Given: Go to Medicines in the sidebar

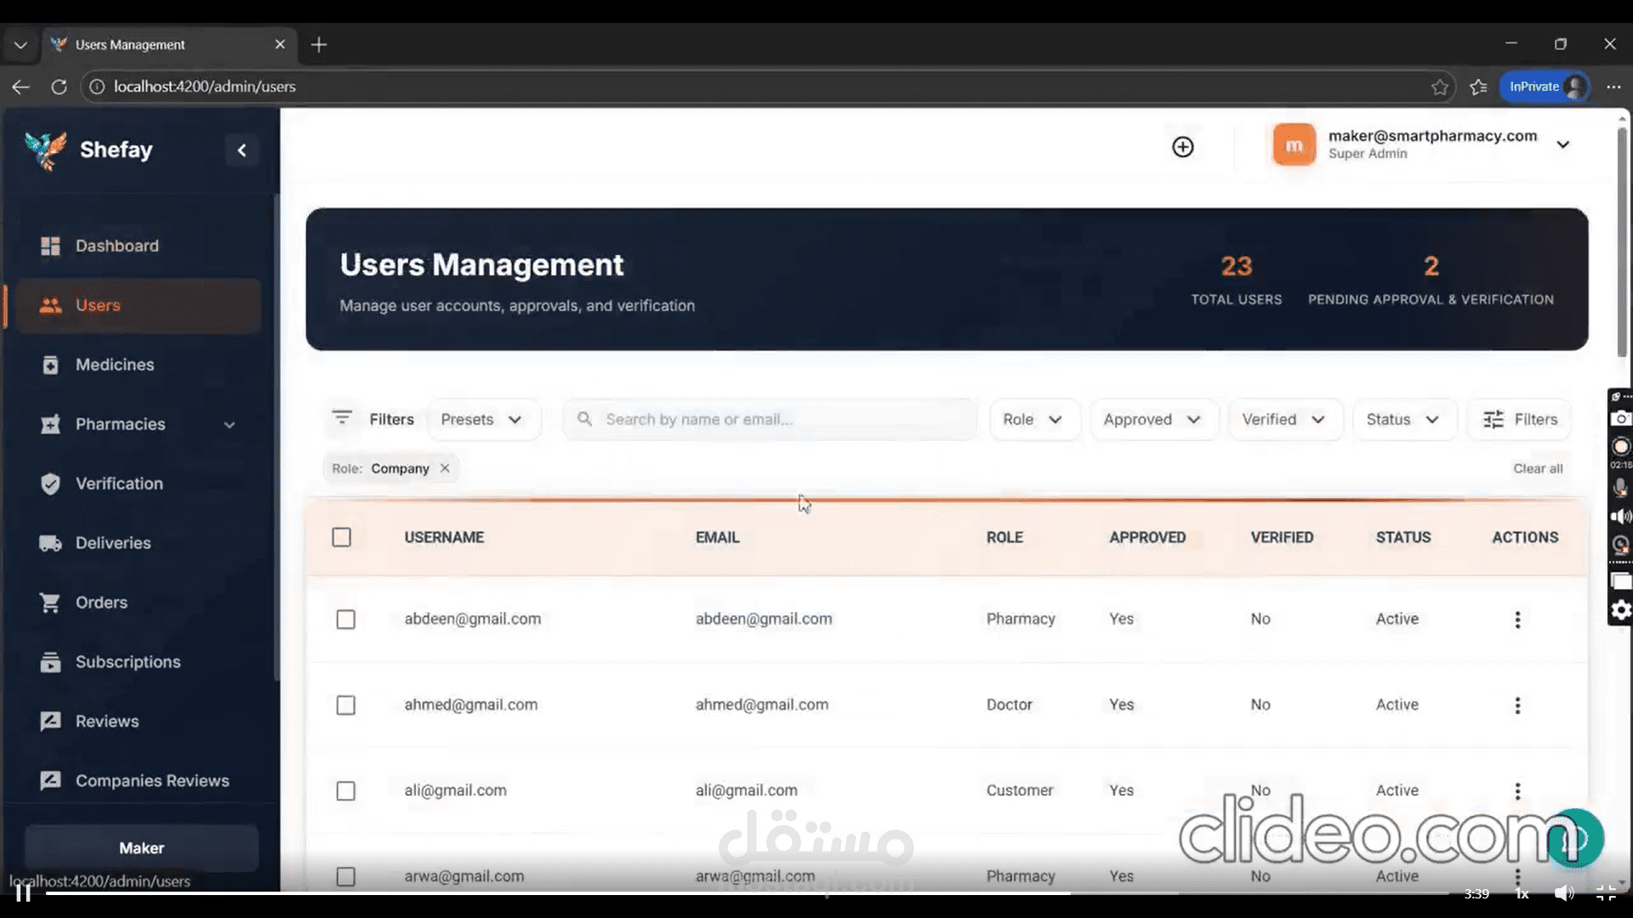Looking at the screenshot, I should [x=115, y=365].
